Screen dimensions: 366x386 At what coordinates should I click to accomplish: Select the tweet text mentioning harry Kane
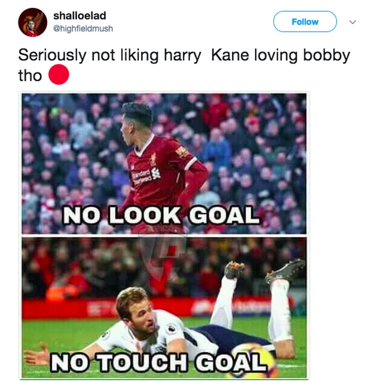[184, 65]
